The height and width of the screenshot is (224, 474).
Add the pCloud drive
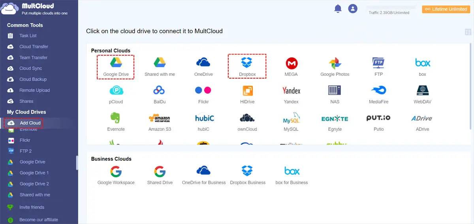click(116, 94)
